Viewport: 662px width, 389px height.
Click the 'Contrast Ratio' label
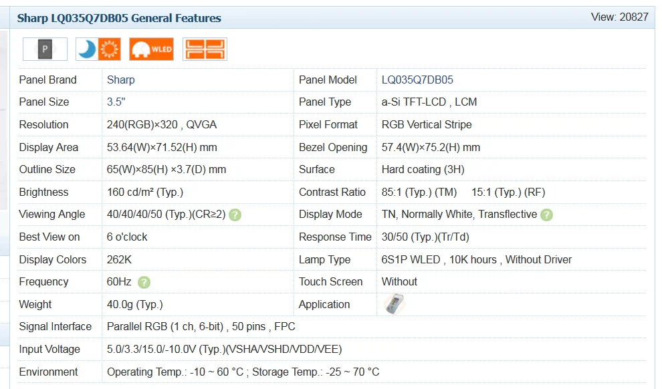332,192
